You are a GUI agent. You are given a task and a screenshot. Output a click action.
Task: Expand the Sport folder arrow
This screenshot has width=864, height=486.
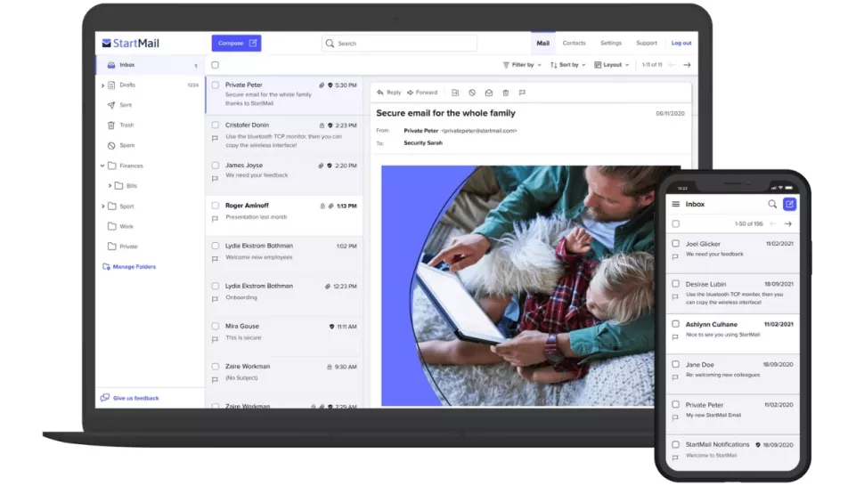coord(102,207)
